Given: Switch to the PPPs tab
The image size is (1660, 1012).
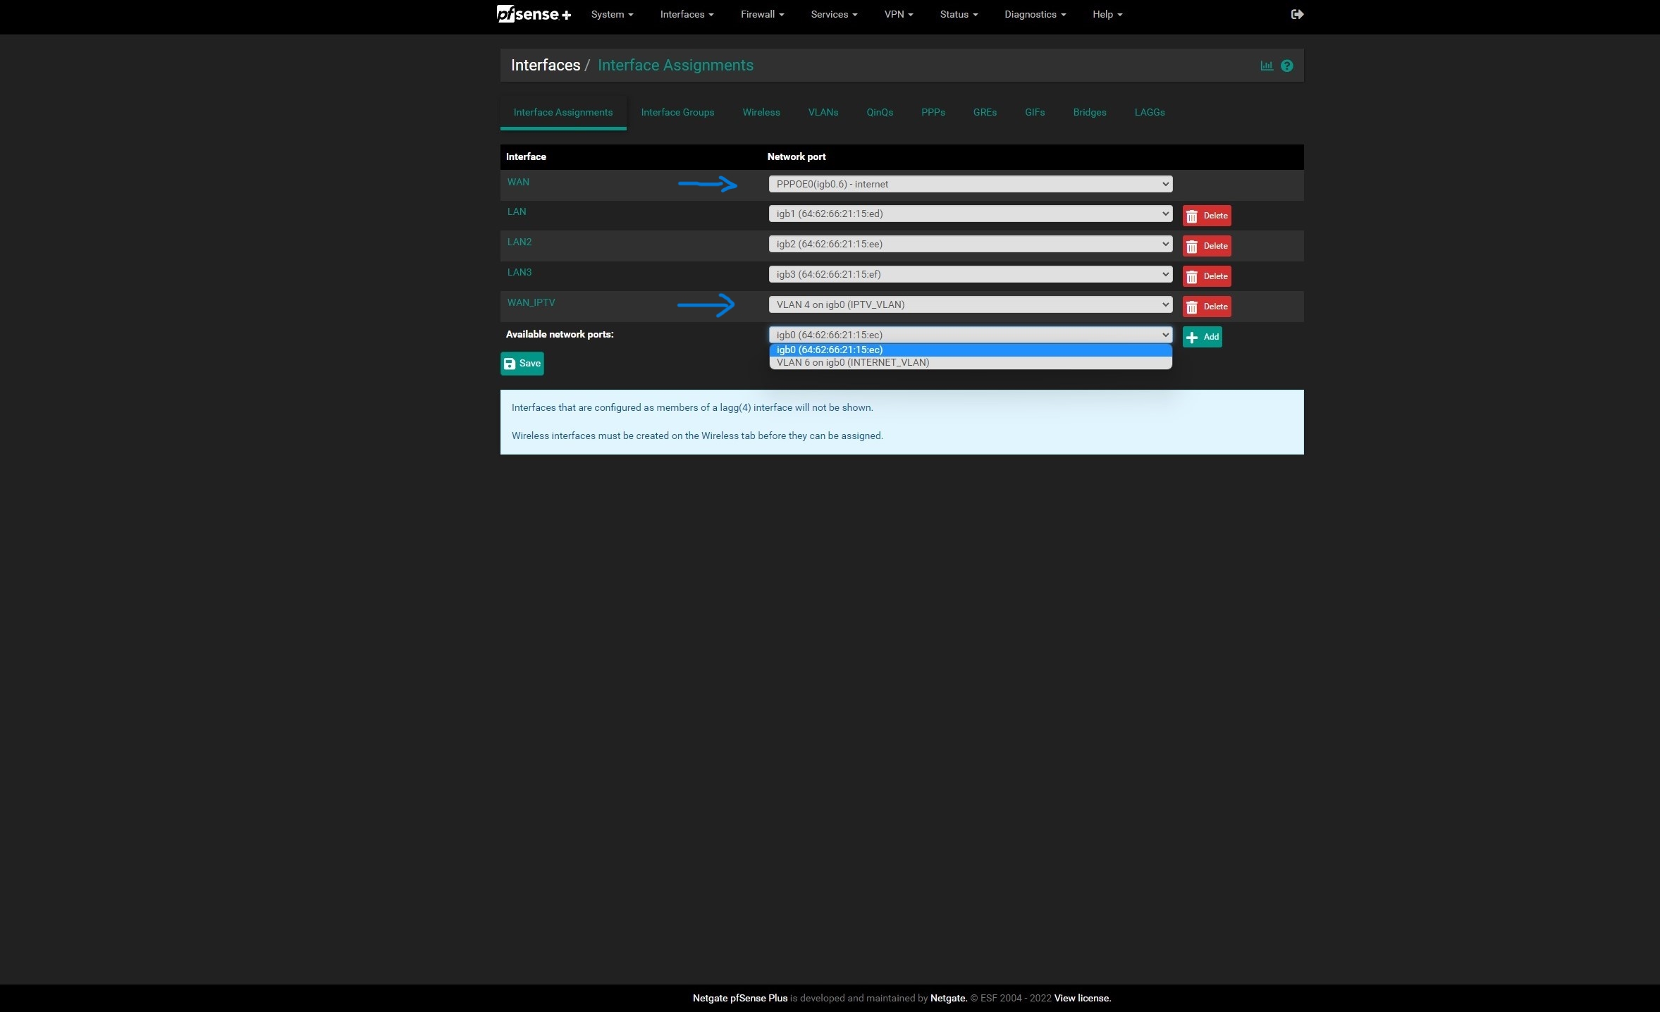Looking at the screenshot, I should tap(933, 112).
